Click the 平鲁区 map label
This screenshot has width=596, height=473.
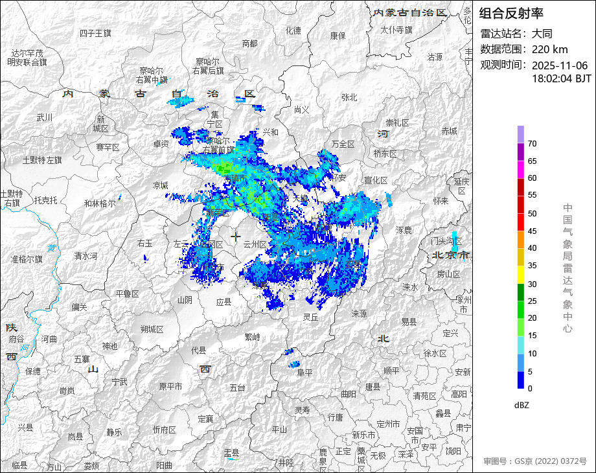(128, 294)
